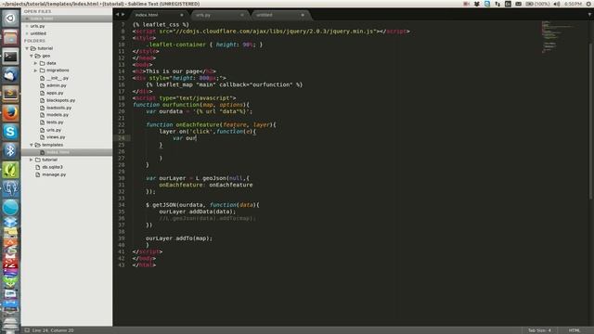Open the Bluetooth dock icon
This screenshot has height=334, width=594.
[x=10, y=150]
